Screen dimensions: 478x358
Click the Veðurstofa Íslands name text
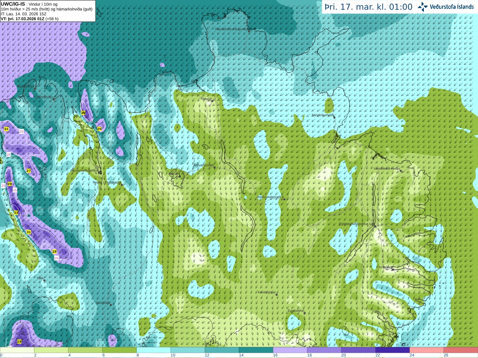point(451,7)
